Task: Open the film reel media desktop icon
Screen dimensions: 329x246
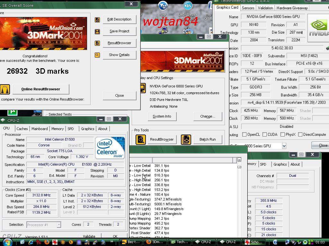Action: coord(187,31)
